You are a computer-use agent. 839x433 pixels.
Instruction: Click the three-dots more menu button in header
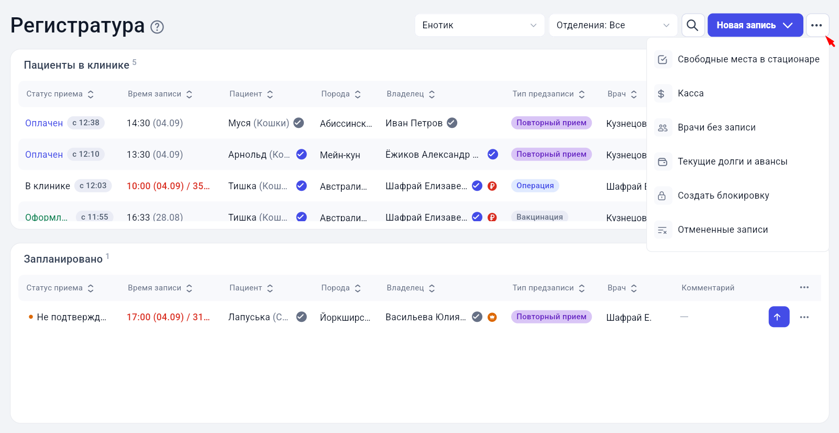pyautogui.click(x=816, y=25)
